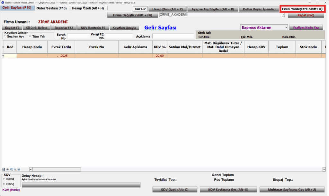This screenshot has height=196, width=329.
Task: Open Hesap Planı (Alt + P)
Action: pyautogui.click(x=167, y=9)
